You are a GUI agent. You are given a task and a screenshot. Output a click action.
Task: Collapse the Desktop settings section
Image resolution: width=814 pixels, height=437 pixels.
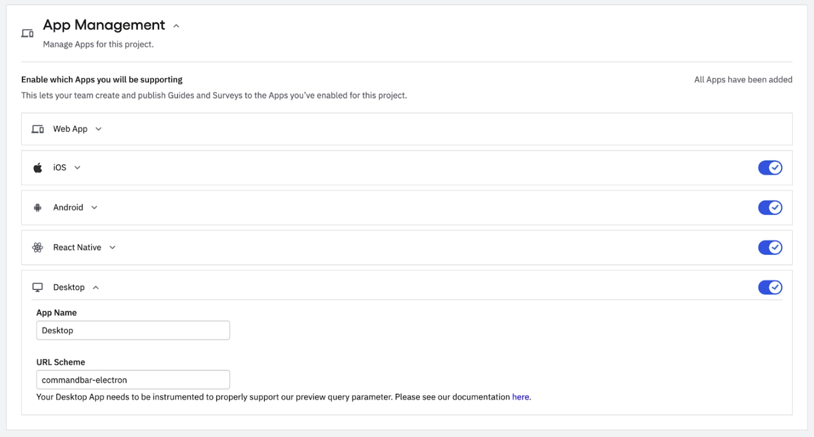pyautogui.click(x=95, y=287)
